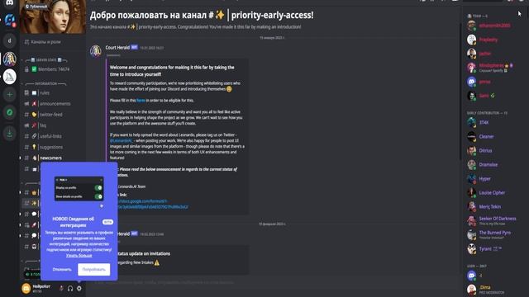Open the sailboat server icon
This screenshot has height=297, width=529.
point(9,77)
